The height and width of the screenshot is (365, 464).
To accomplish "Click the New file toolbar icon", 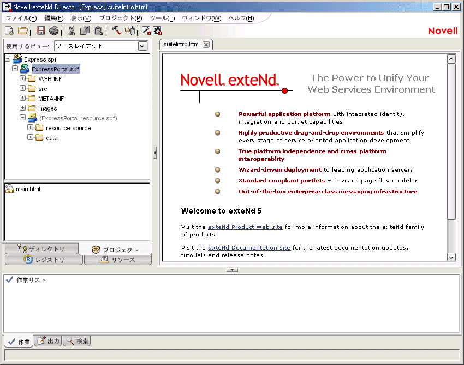I will pos(9,31).
